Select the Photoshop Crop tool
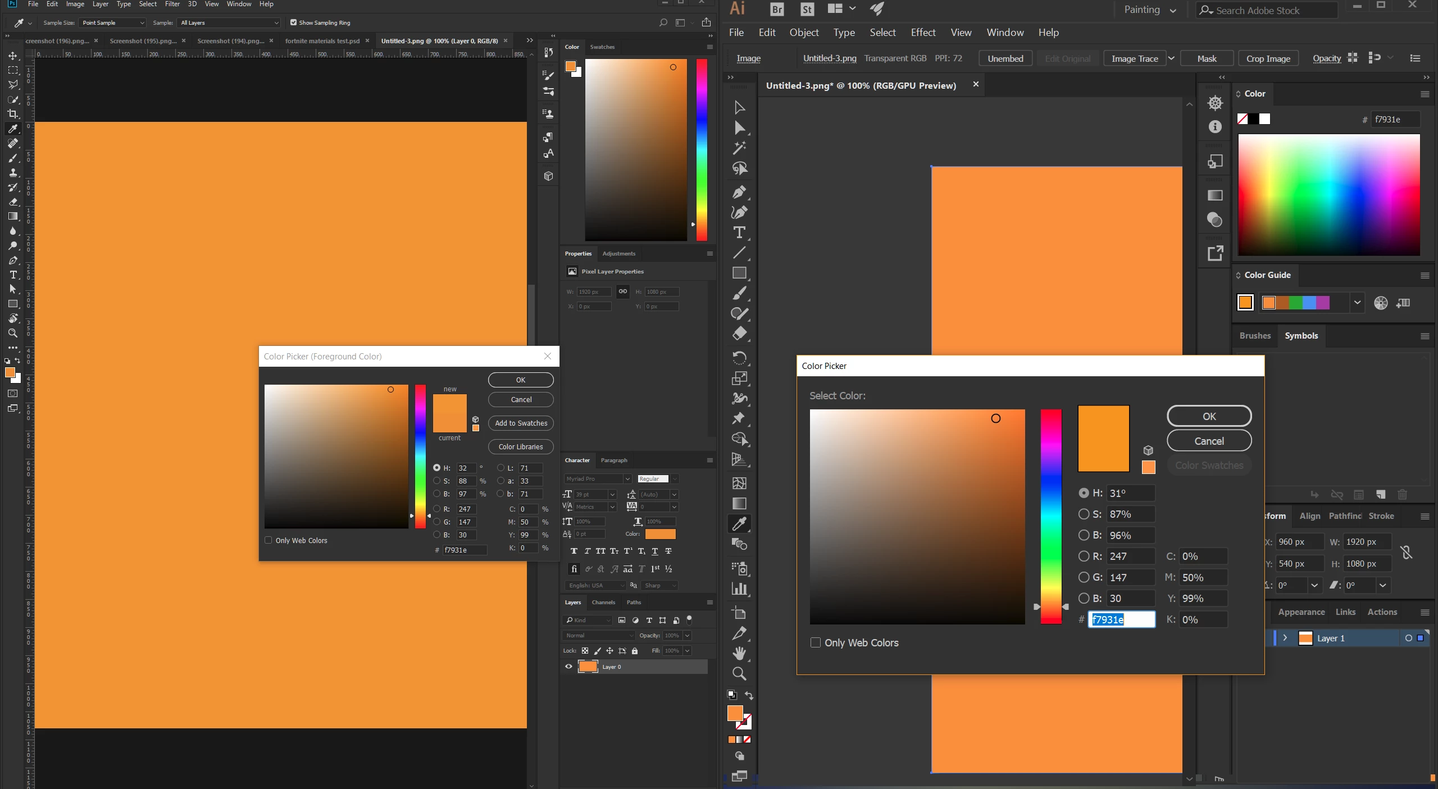Image resolution: width=1438 pixels, height=789 pixels. (13, 114)
